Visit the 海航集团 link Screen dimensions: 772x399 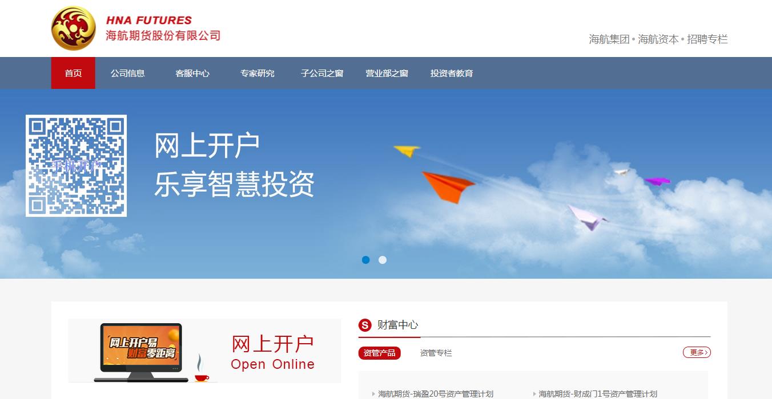pyautogui.click(x=609, y=39)
